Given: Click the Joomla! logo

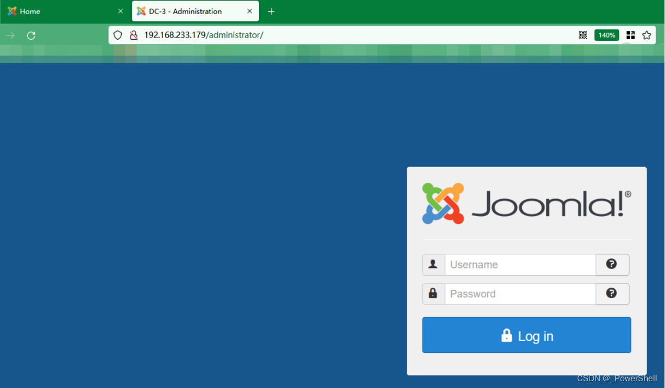Looking at the screenshot, I should 526,204.
